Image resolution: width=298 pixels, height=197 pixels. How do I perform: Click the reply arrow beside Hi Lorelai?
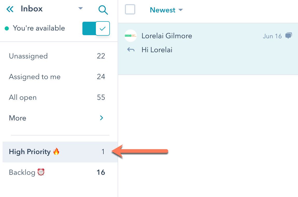pyautogui.click(x=131, y=50)
